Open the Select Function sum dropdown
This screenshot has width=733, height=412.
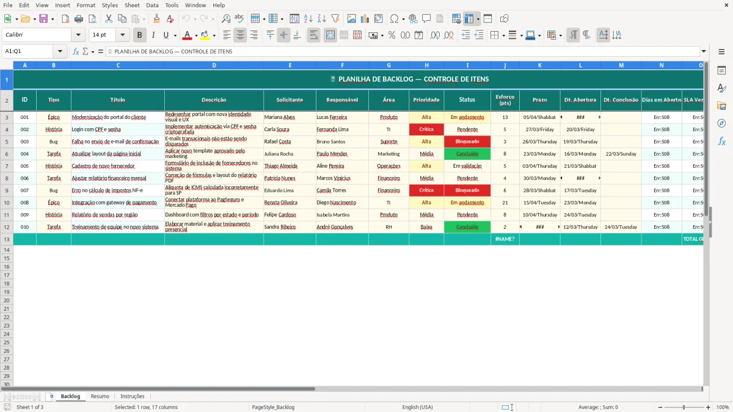pos(93,51)
